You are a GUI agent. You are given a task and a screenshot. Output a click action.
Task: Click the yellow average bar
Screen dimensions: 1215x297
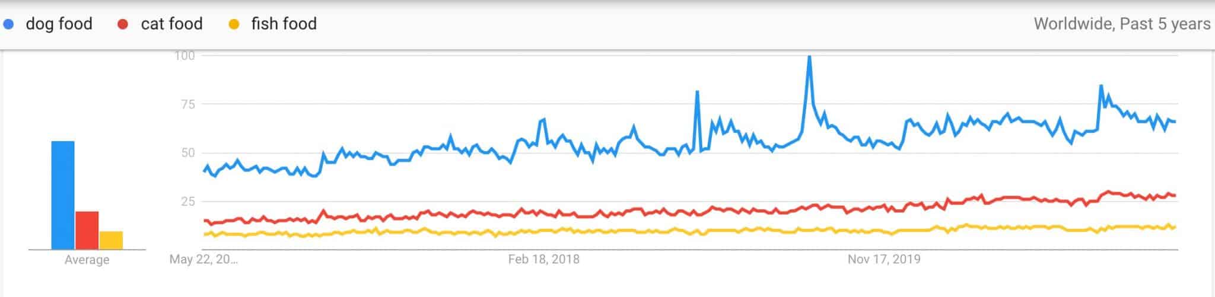(111, 240)
